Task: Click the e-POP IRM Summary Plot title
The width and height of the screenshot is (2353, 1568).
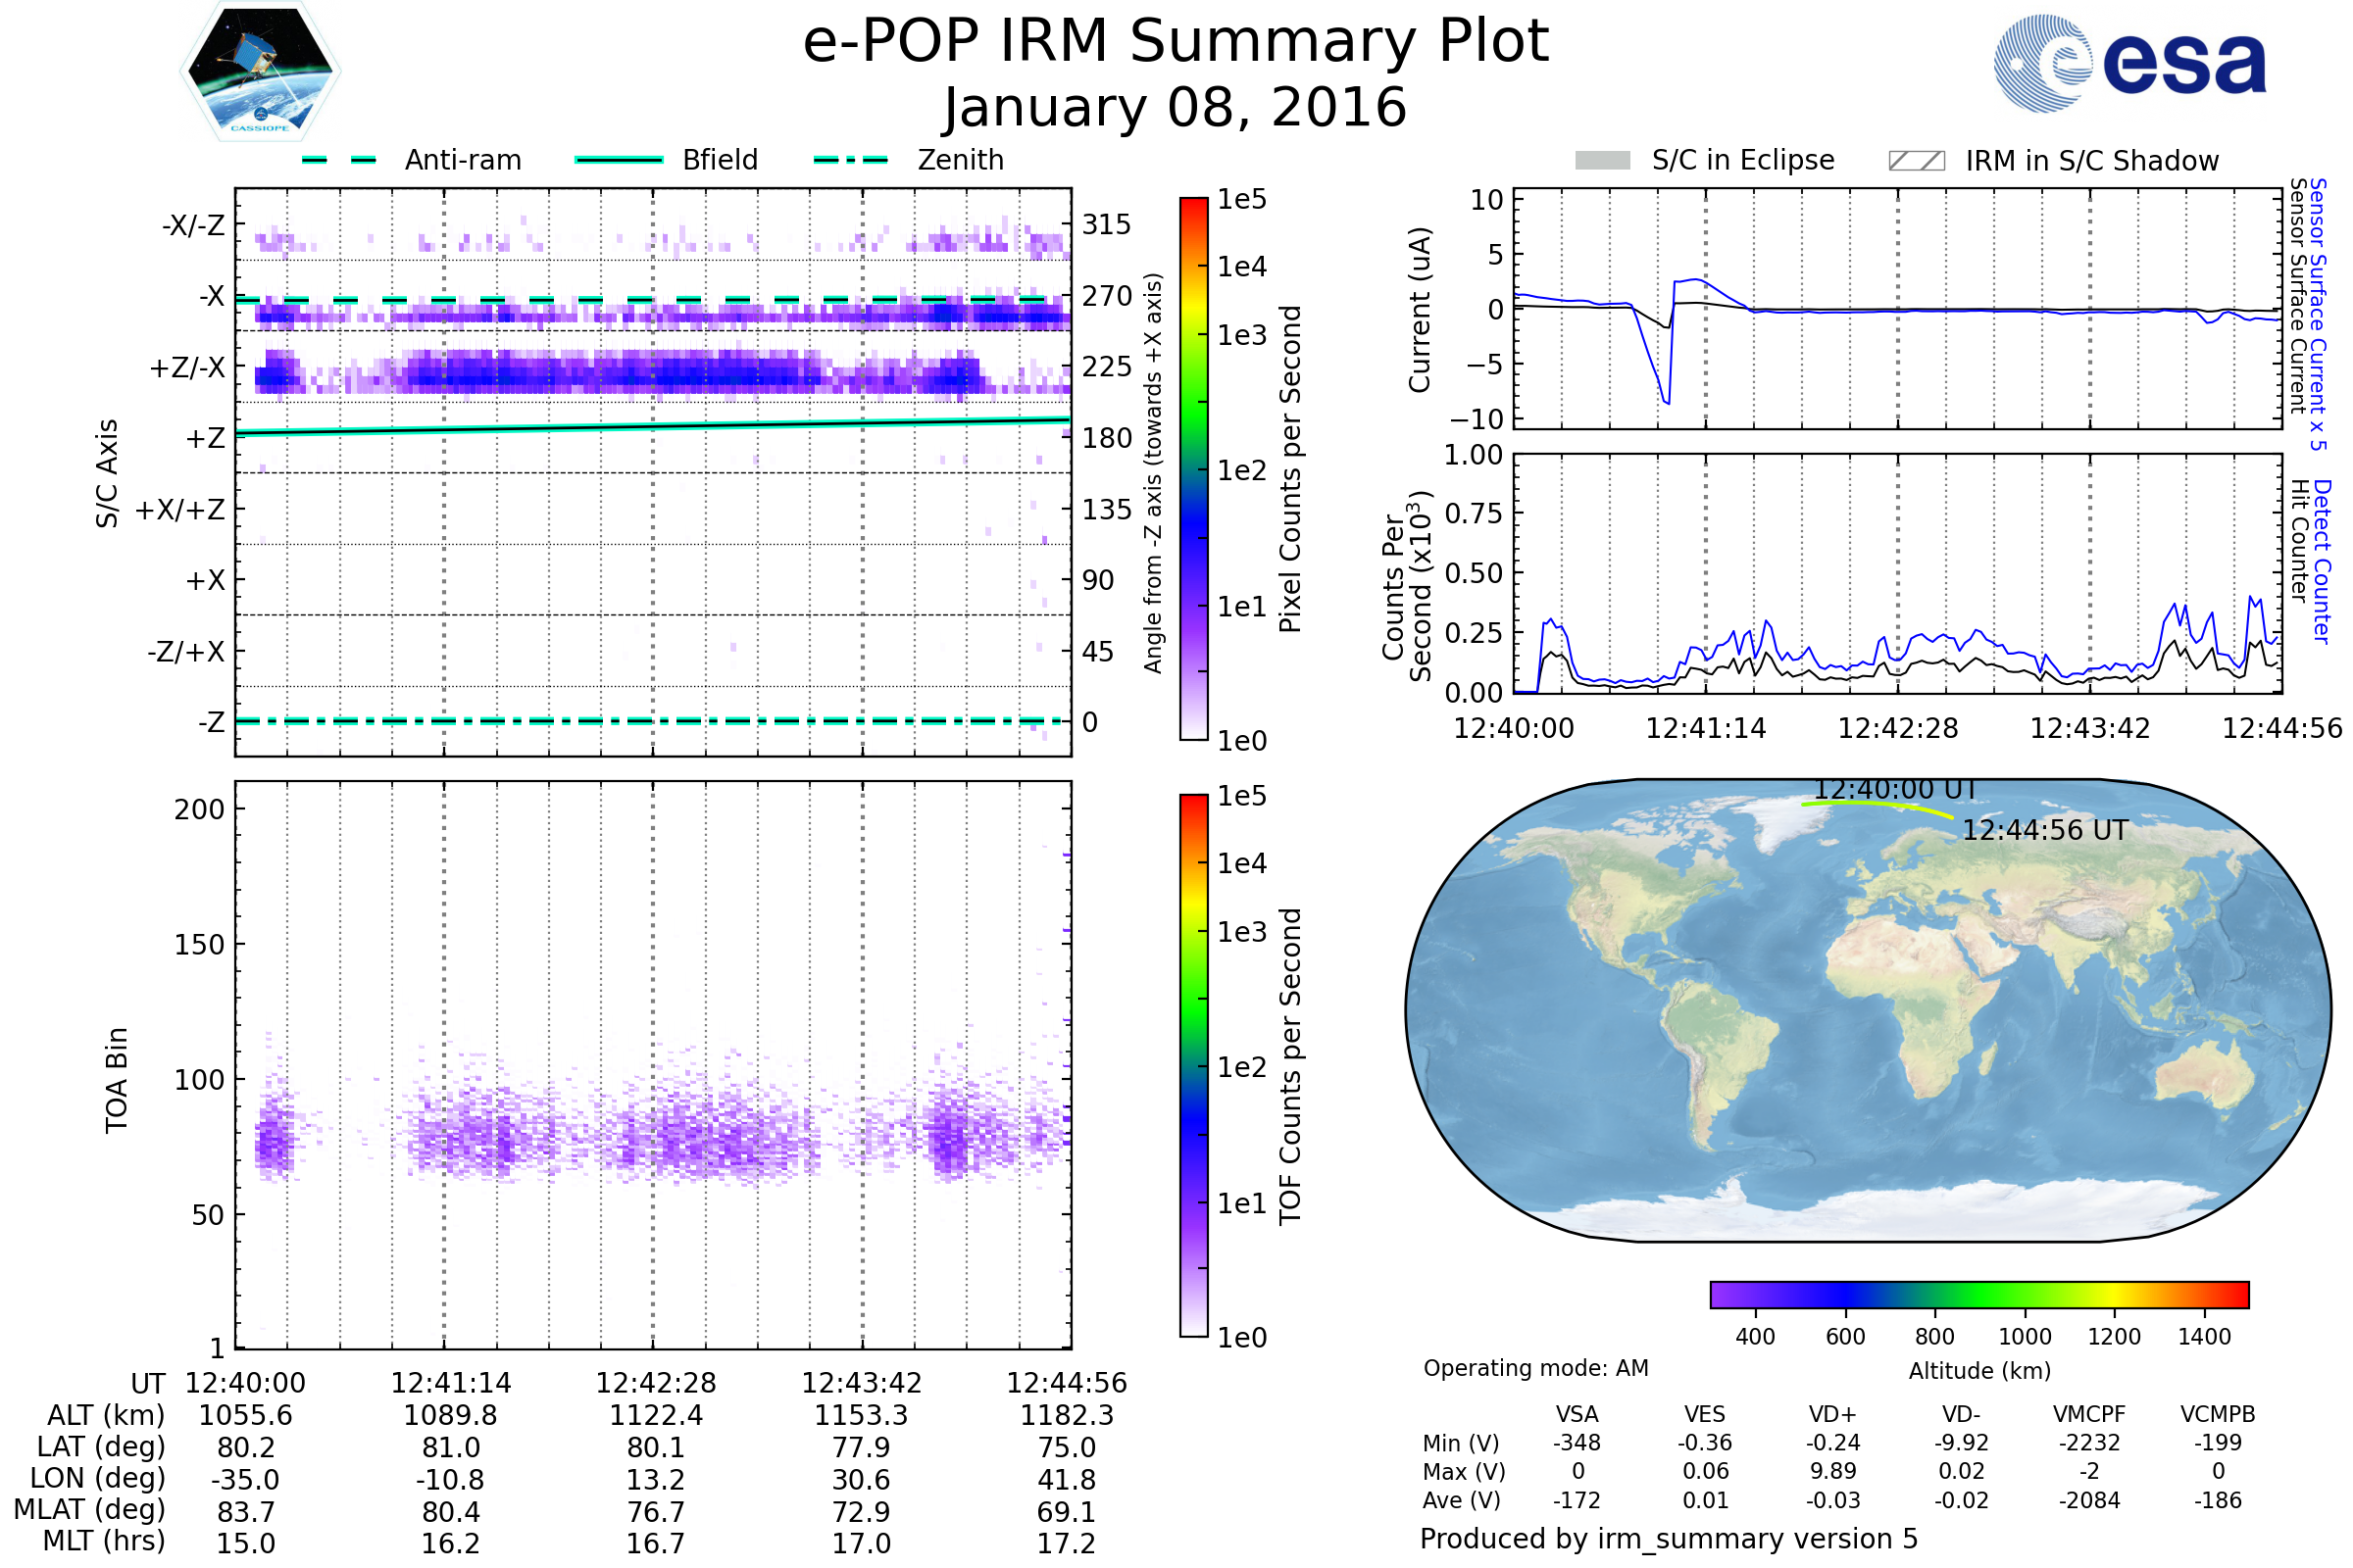Action: 1176,42
